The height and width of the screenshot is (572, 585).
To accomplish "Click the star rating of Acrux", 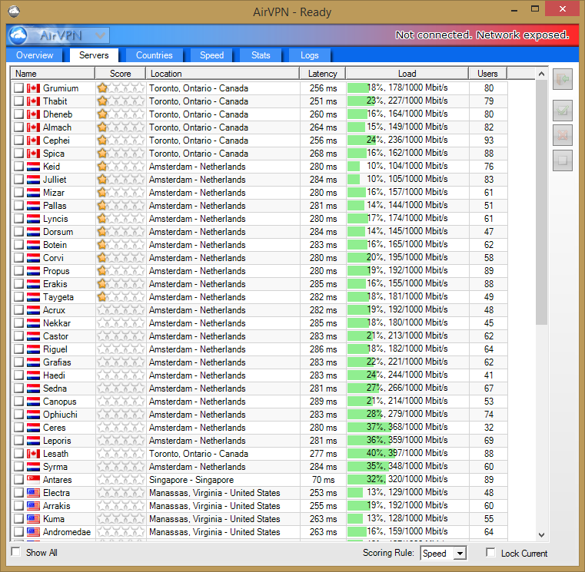I will point(121,309).
